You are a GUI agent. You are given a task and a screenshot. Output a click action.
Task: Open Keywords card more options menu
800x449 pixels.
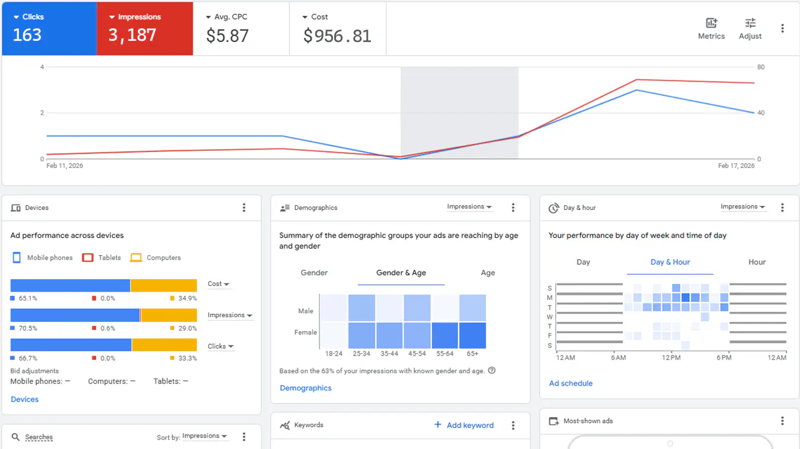coord(513,425)
